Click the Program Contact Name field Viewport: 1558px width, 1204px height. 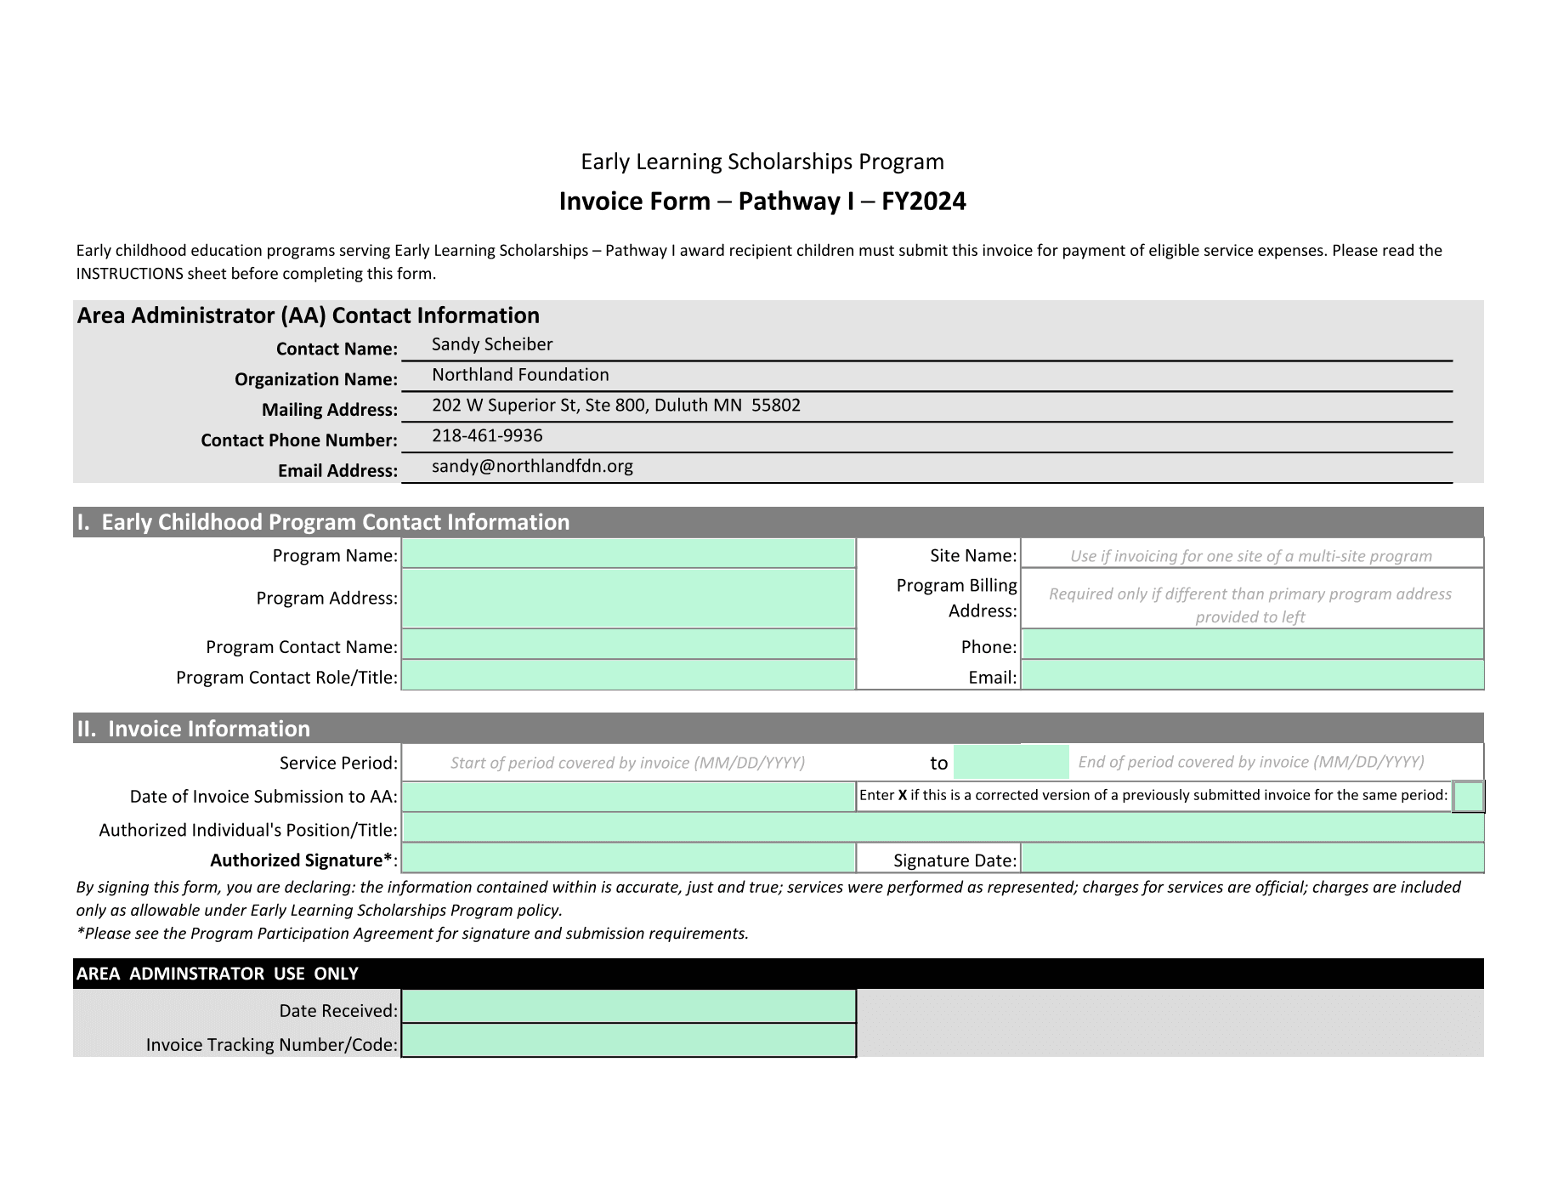coord(628,645)
